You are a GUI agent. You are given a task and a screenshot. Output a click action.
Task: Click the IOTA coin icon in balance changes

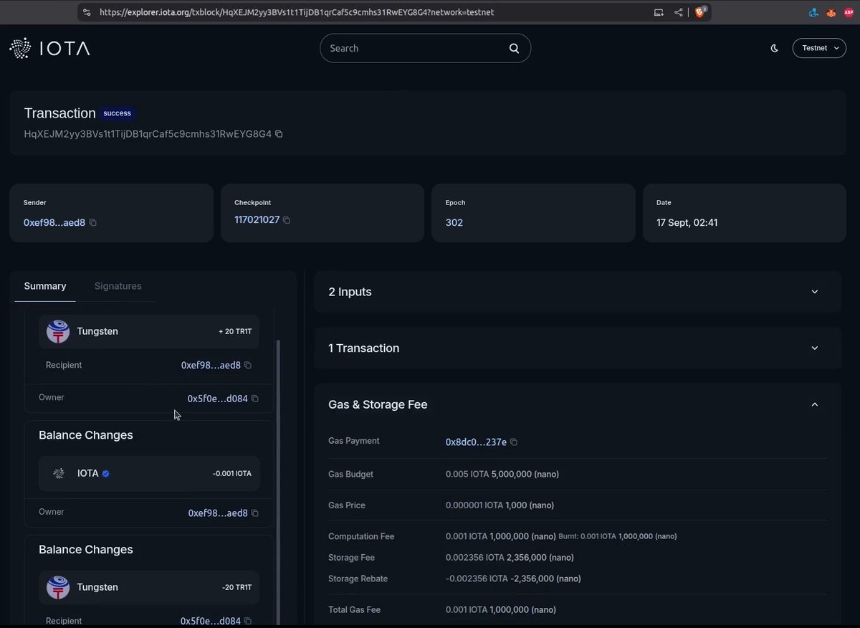tap(59, 473)
